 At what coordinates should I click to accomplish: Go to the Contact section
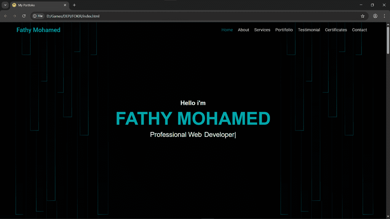click(x=360, y=30)
